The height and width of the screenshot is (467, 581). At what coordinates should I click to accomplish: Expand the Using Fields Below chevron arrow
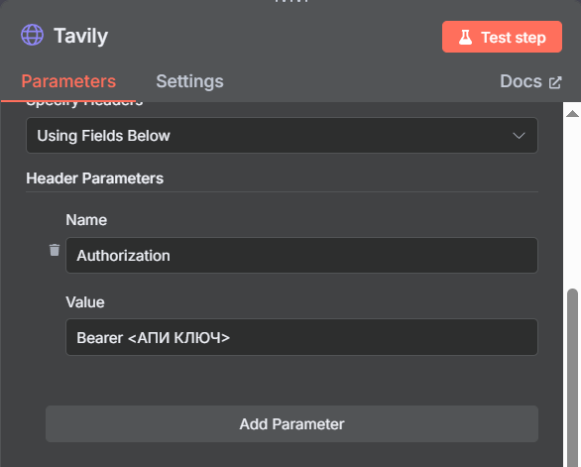pyautogui.click(x=519, y=136)
